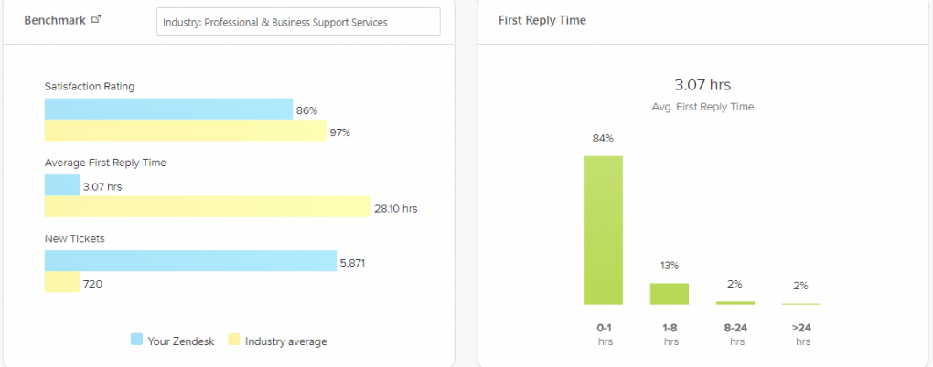Click the First Reply Time panel title
The width and height of the screenshot is (933, 367).
tap(542, 20)
